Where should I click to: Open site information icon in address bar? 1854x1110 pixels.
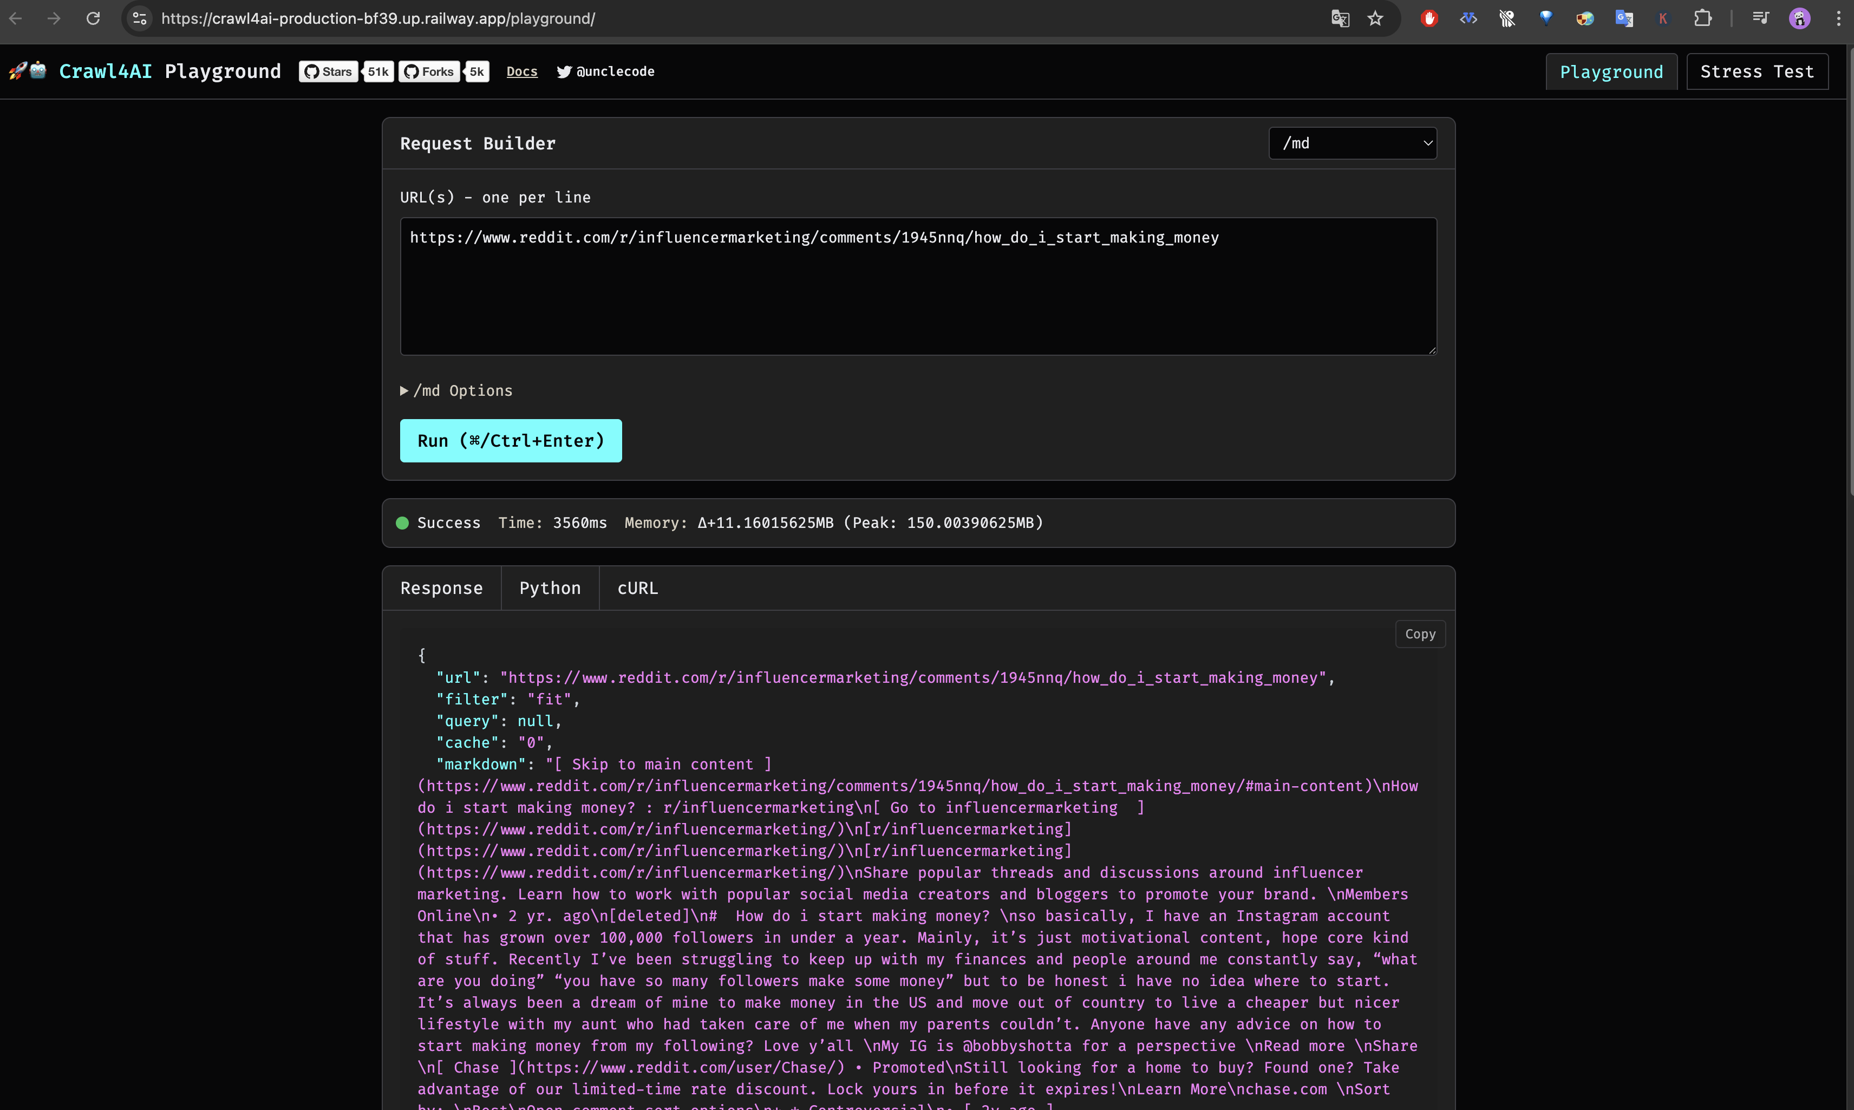coord(140,19)
